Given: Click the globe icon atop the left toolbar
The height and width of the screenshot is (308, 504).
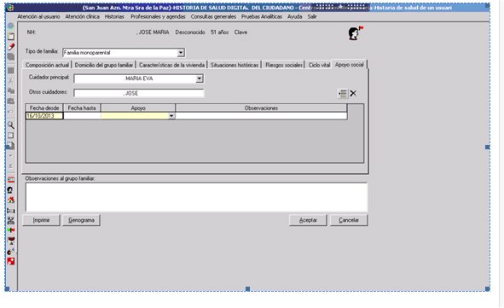Looking at the screenshot, I should (10, 26).
